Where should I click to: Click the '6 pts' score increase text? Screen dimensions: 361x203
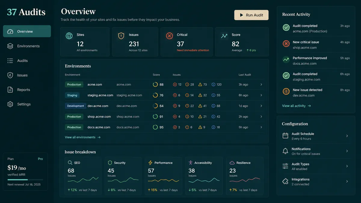[x=251, y=50]
